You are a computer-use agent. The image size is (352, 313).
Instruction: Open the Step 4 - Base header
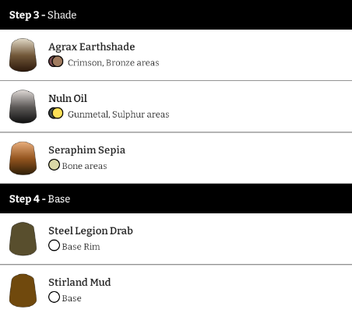176,199
